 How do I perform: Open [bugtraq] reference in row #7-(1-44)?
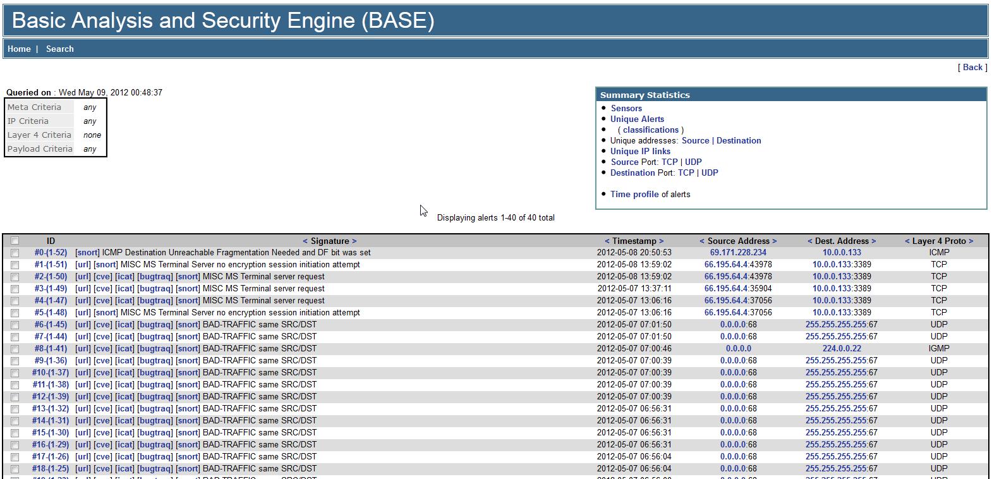tap(155, 337)
